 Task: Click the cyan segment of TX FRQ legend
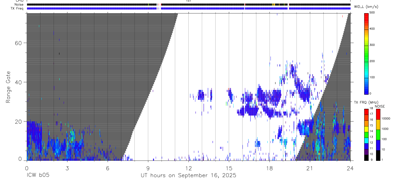(366, 141)
